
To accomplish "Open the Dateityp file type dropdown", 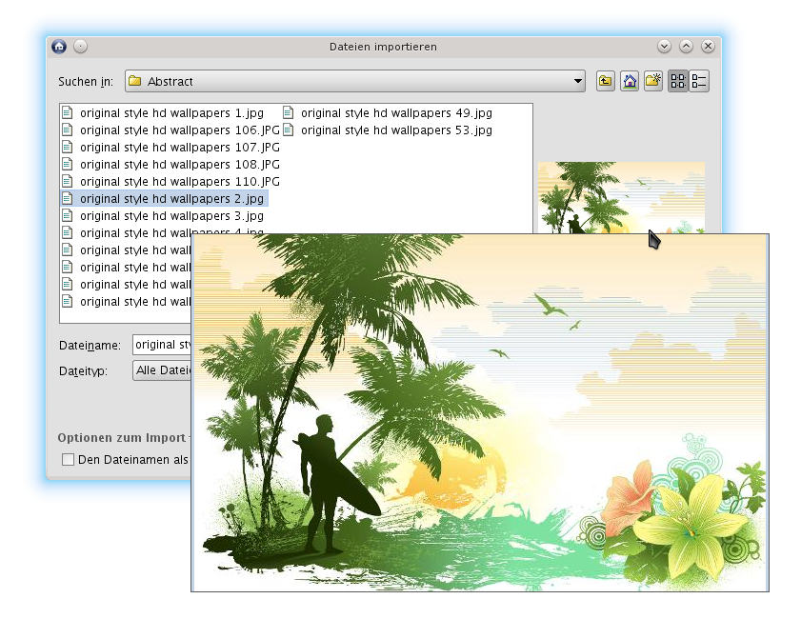I will click(x=162, y=371).
